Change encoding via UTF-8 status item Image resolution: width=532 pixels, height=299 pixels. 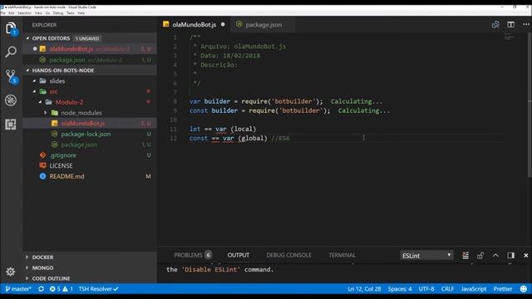[426, 289]
